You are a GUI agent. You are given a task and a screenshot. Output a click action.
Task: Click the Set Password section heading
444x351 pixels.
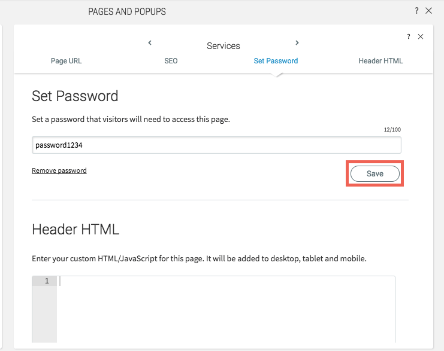click(x=75, y=96)
